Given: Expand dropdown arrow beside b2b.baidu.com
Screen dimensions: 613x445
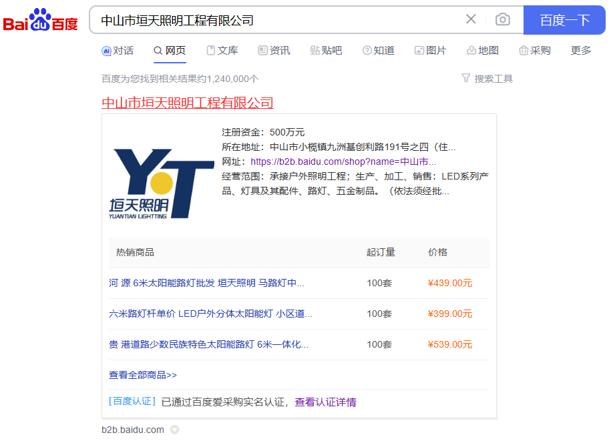Looking at the screenshot, I should (174, 430).
